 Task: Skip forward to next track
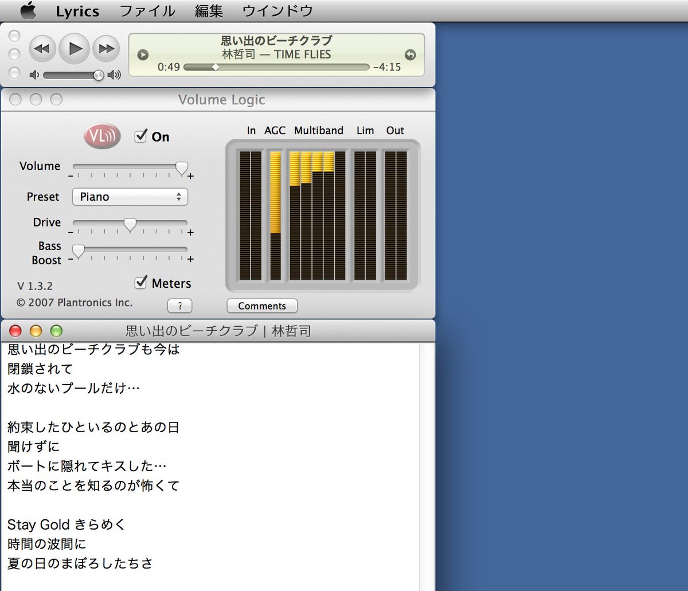(107, 49)
